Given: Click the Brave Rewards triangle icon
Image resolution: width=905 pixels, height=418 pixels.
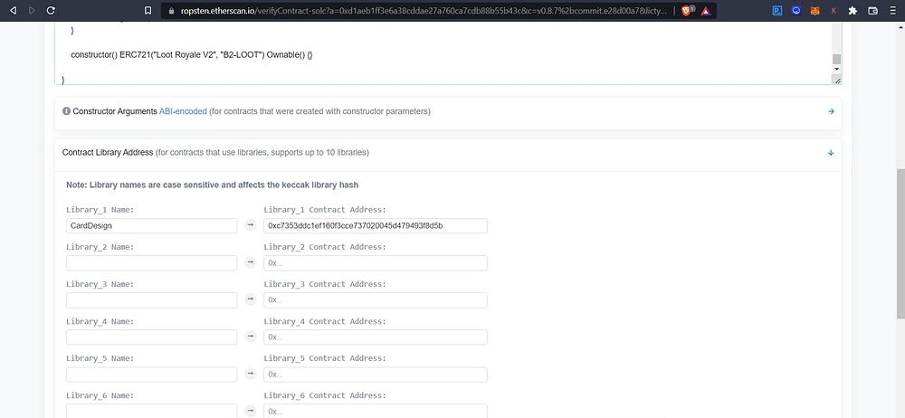Looking at the screenshot, I should tap(705, 10).
